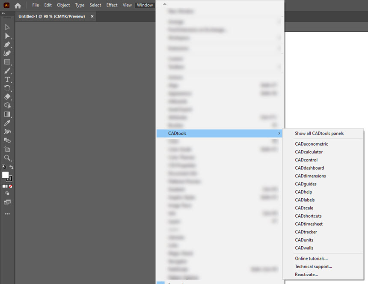
Task: Open the CADaxonometric panel
Action: point(312,144)
